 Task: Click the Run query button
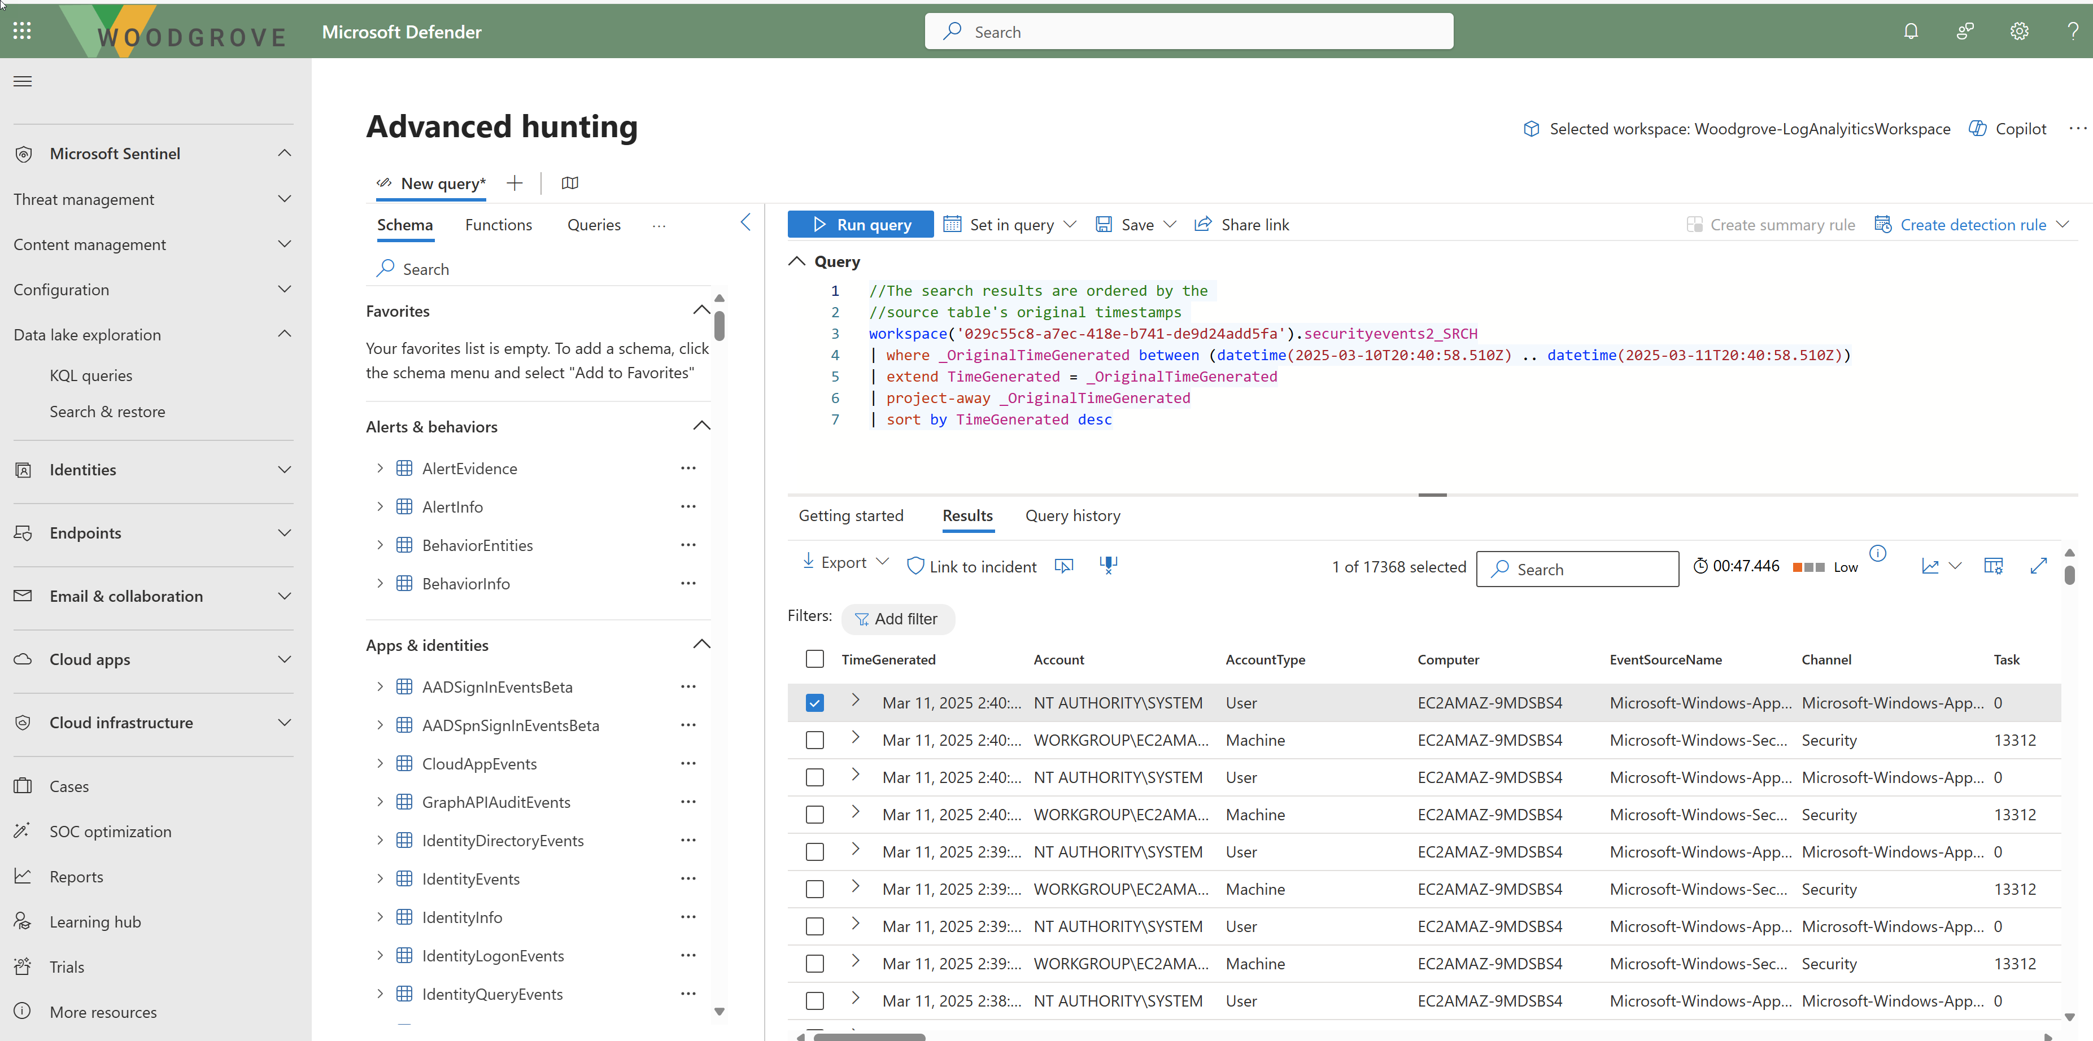861,225
